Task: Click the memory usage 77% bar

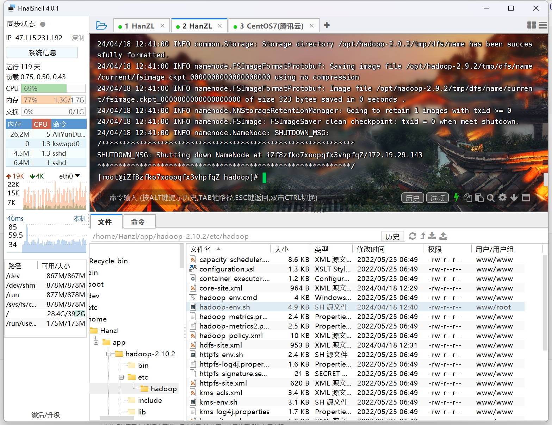Action: 53,100
